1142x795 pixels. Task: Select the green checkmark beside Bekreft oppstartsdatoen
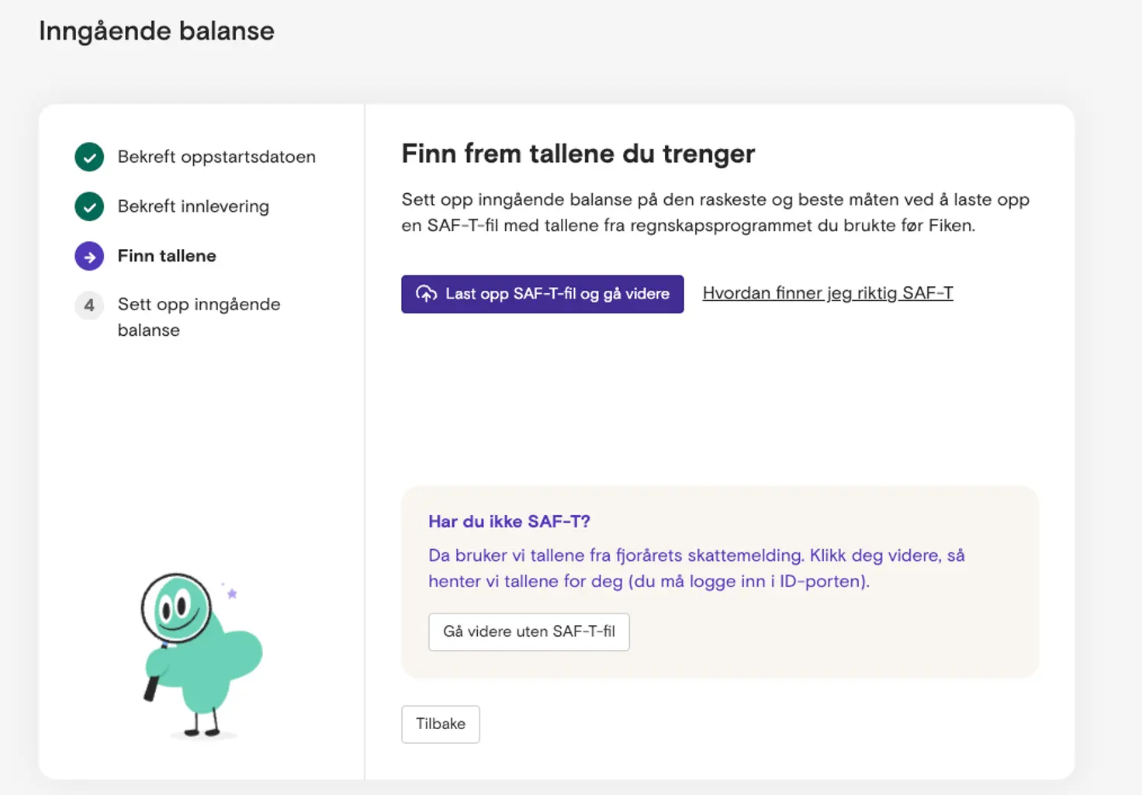tap(89, 157)
